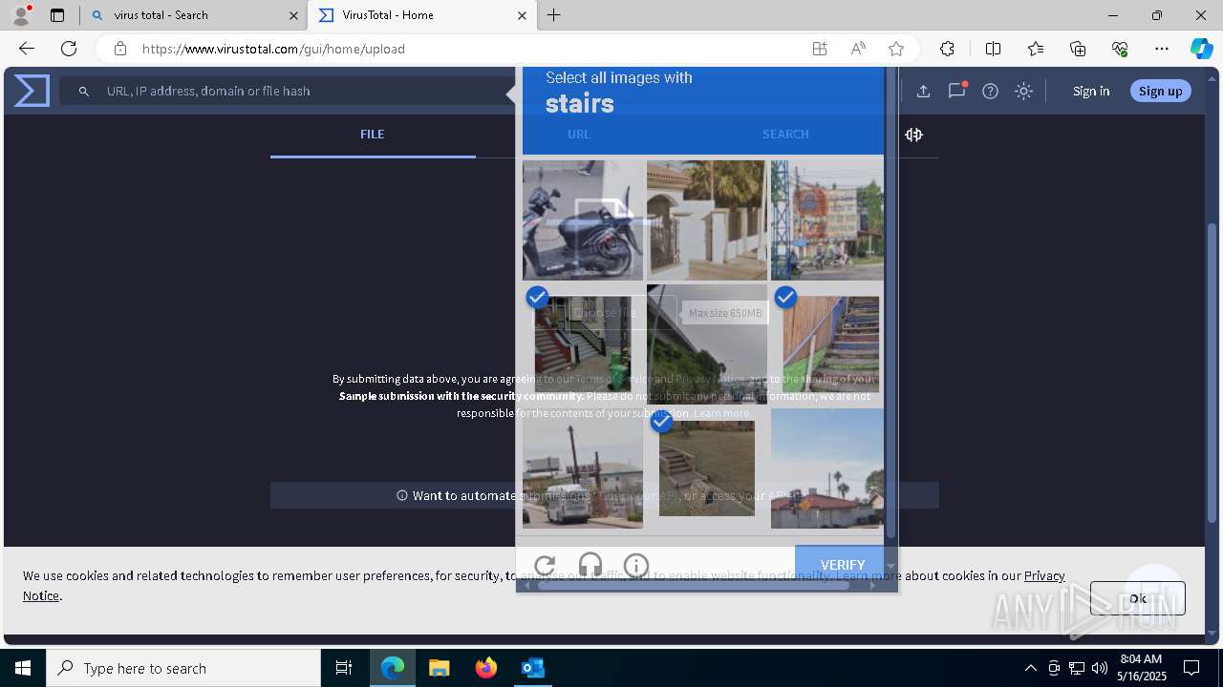1223x687 pixels.
Task: View site information lock icon
Action: pyautogui.click(x=120, y=49)
